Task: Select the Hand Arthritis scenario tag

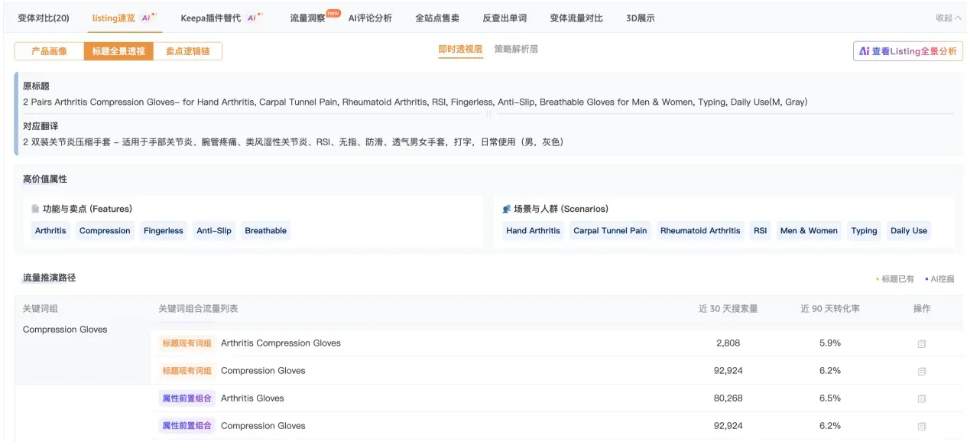Action: (x=533, y=231)
